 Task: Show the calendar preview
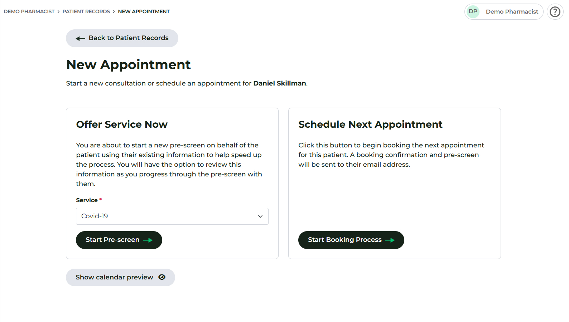[115, 277]
